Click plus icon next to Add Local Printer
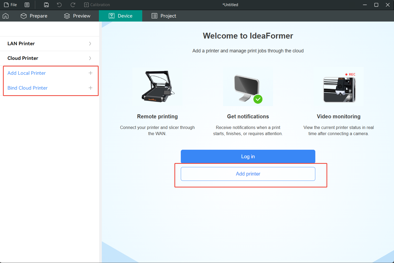Image resolution: width=394 pixels, height=263 pixels. 90,73
